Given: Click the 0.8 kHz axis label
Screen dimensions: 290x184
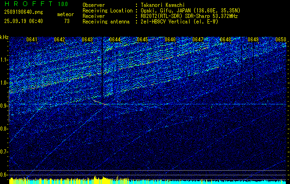Looking at the screenshot, I should tap(4, 129).
